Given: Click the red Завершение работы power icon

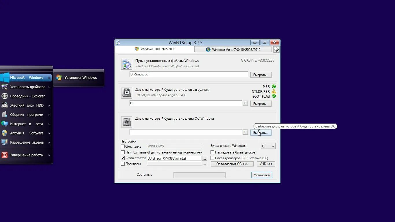Looking at the screenshot, I should pos(4,155).
